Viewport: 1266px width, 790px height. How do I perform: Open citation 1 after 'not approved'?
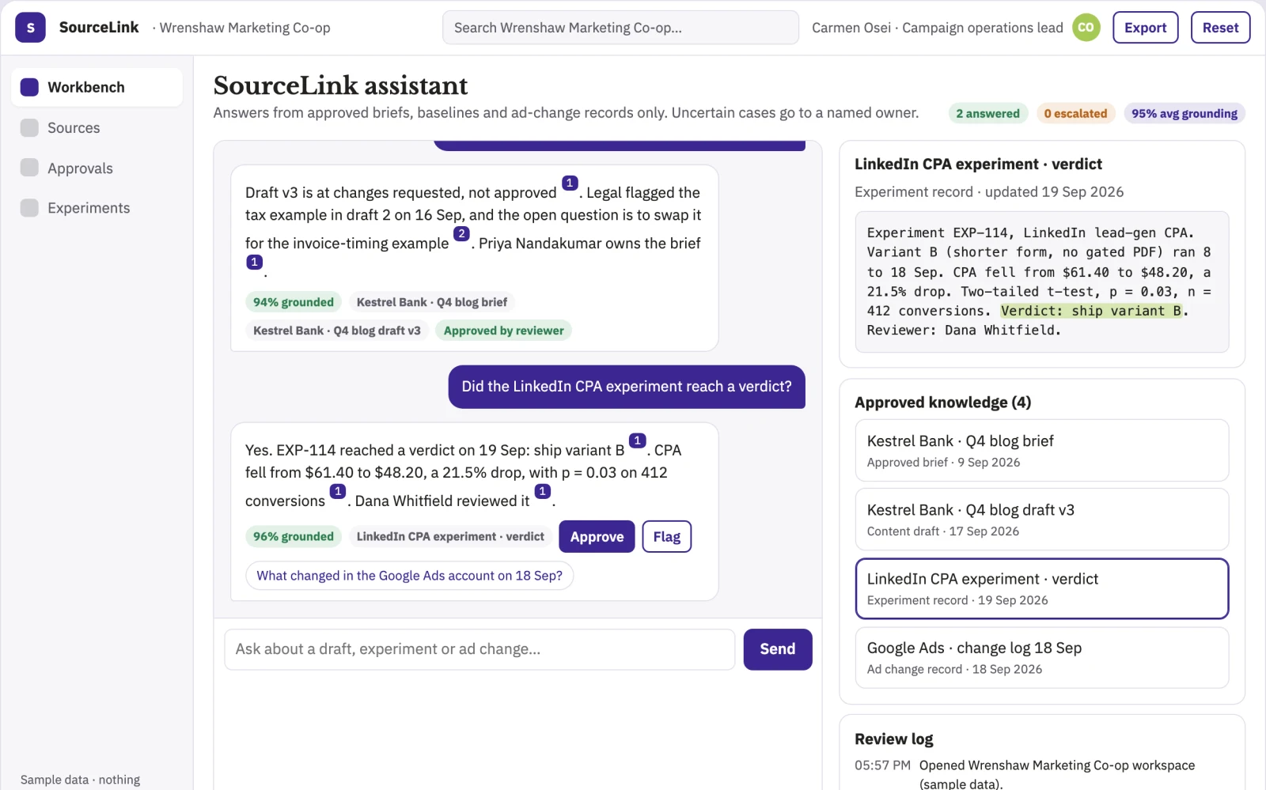570,183
